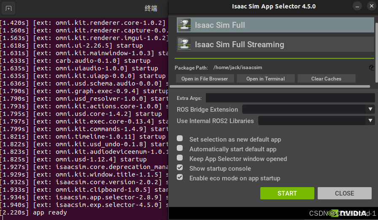Screen dimensions: 378x220
Task: Open the ROS Bridge Extension dropdown
Action: [x=308, y=109]
